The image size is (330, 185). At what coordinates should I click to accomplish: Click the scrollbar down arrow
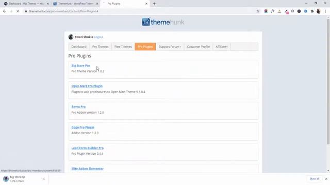pos(328,171)
